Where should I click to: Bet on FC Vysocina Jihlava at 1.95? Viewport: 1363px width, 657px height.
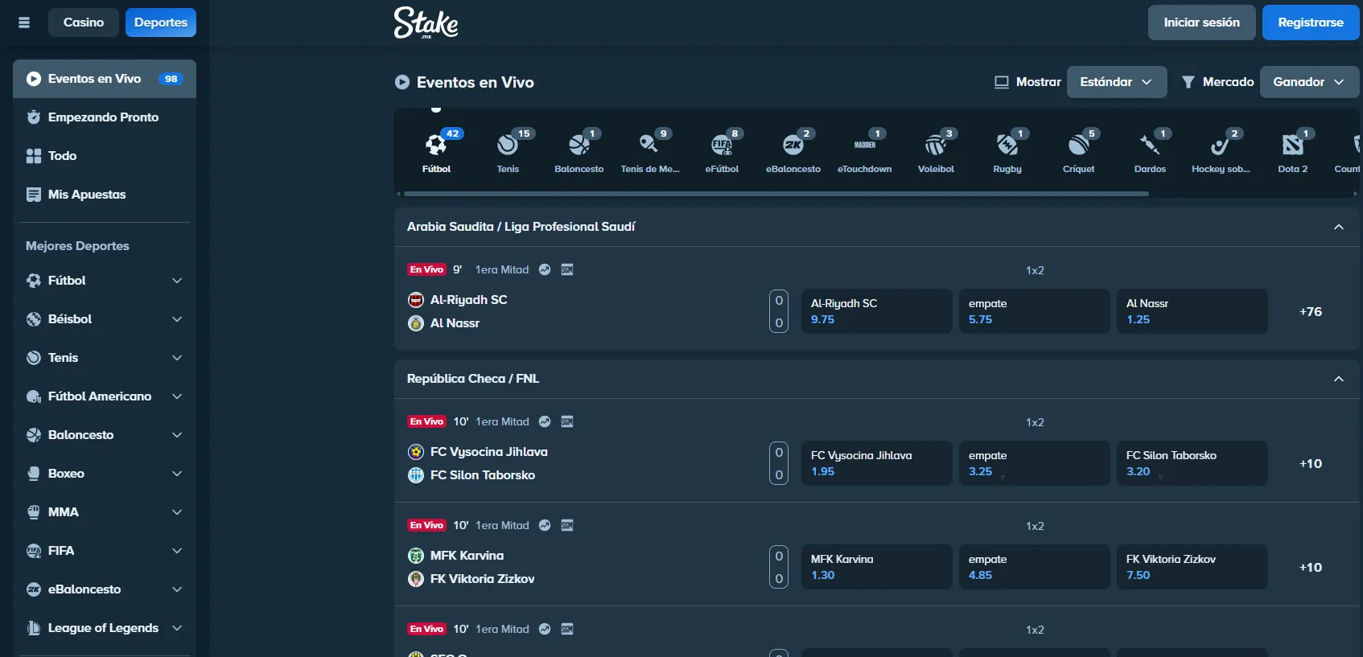877,463
